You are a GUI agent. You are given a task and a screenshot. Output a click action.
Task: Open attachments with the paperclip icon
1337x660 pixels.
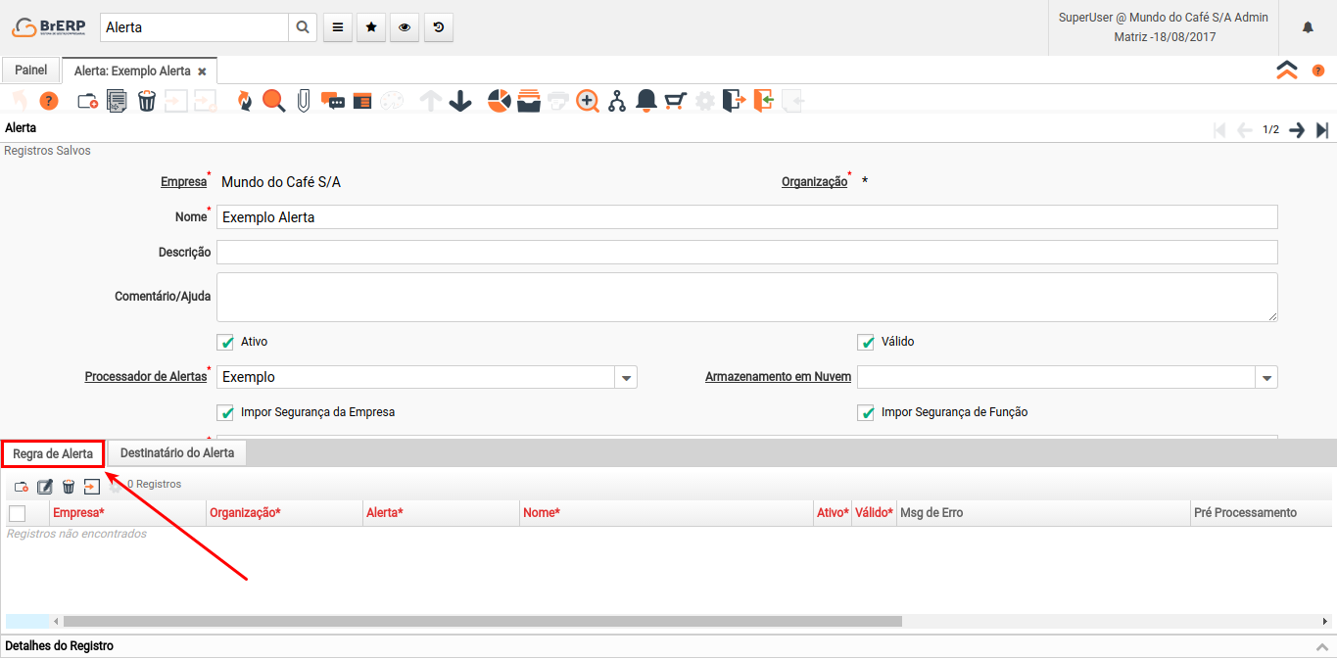point(304,101)
